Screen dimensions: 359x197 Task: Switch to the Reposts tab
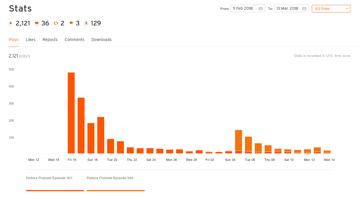click(50, 40)
